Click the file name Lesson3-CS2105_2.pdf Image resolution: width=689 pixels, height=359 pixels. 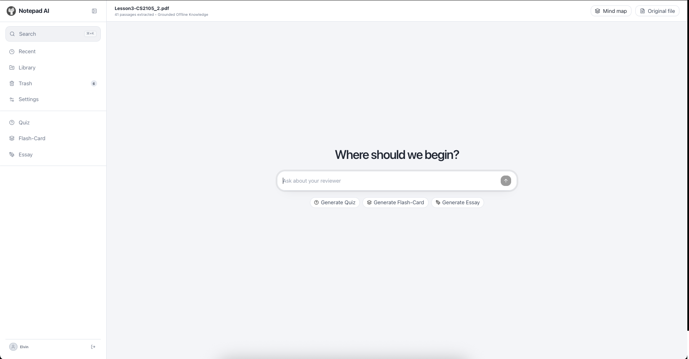click(x=142, y=8)
